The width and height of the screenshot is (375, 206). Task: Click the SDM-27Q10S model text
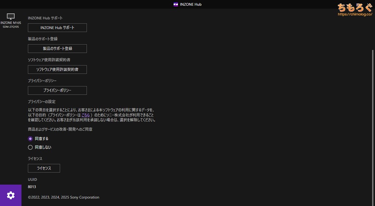[11, 27]
